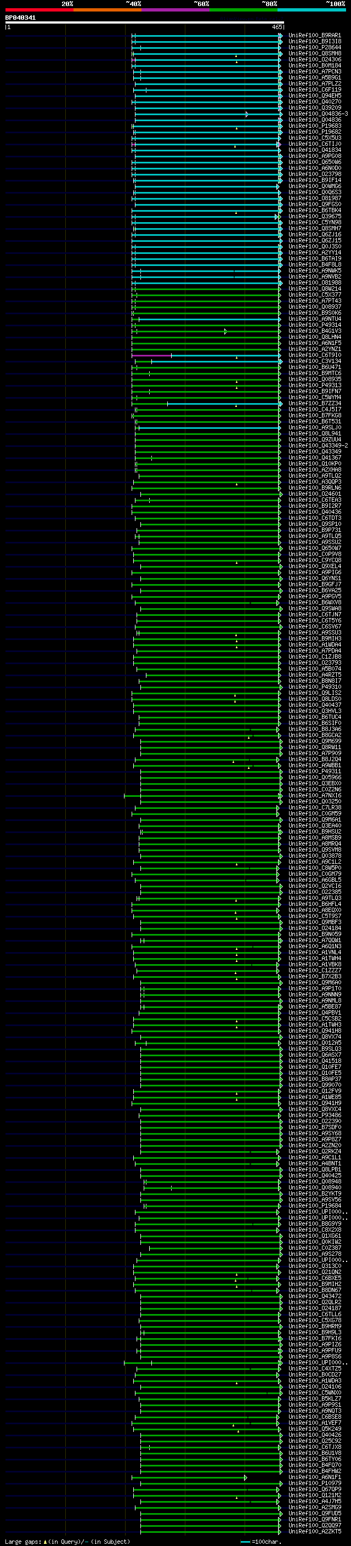Select hit UniRef100_Q6ZJ16
This screenshot has height=1546, width=351.
click(314, 235)
